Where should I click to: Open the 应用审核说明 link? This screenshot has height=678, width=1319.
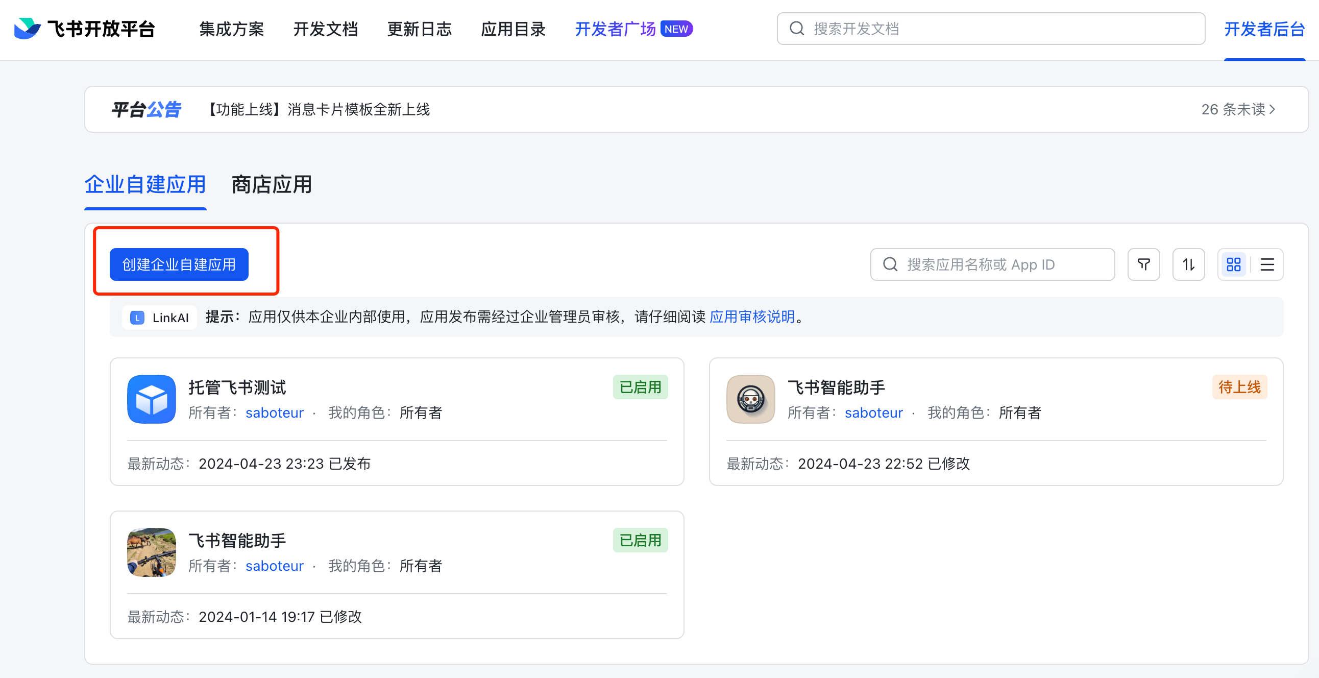click(752, 317)
